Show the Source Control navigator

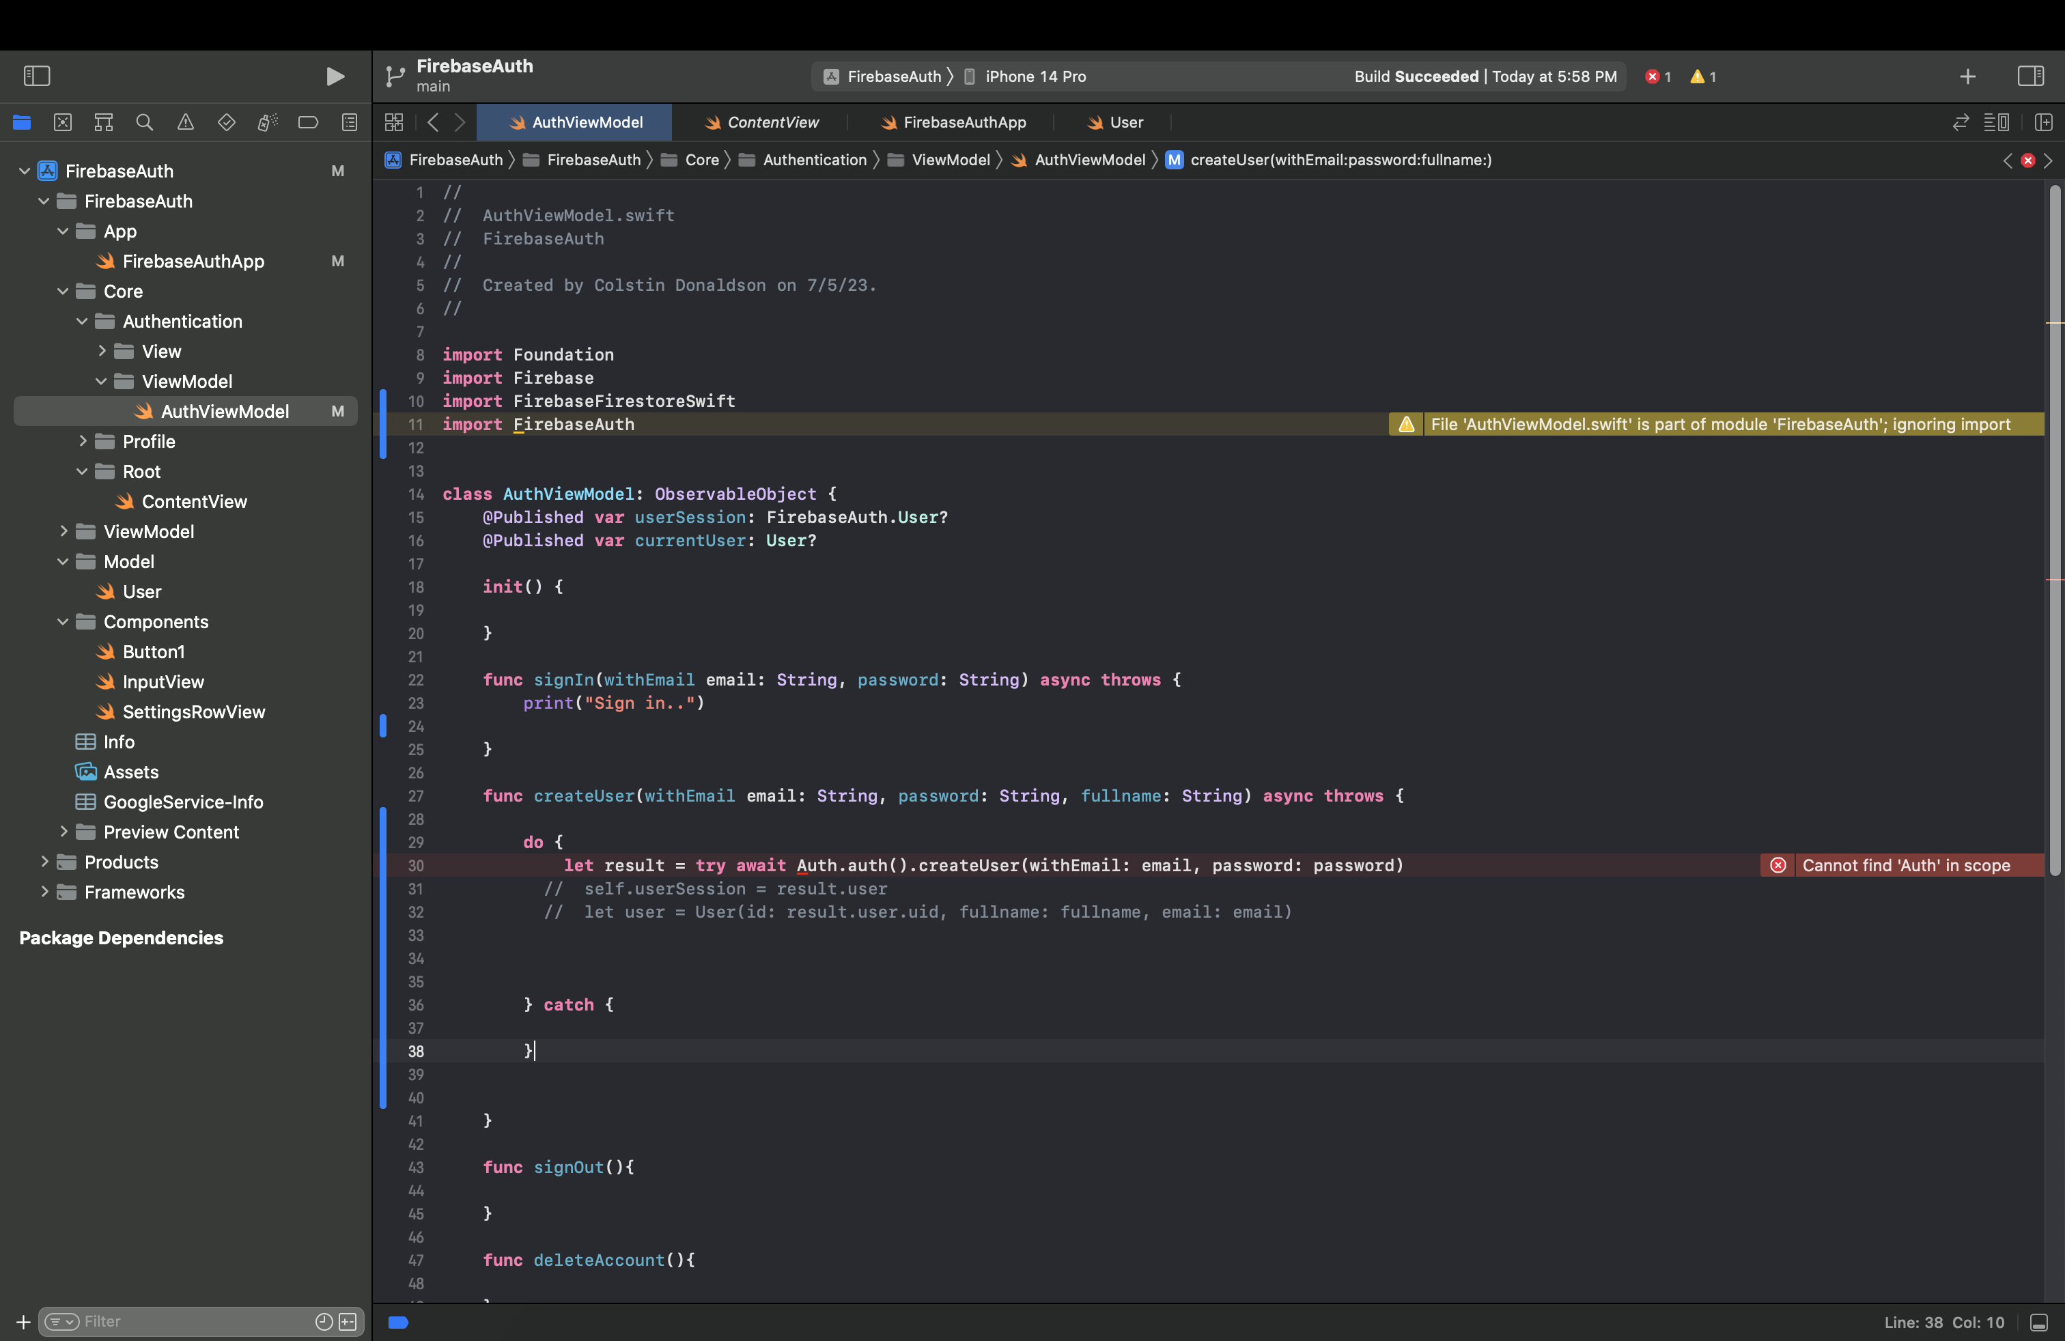(x=62, y=122)
